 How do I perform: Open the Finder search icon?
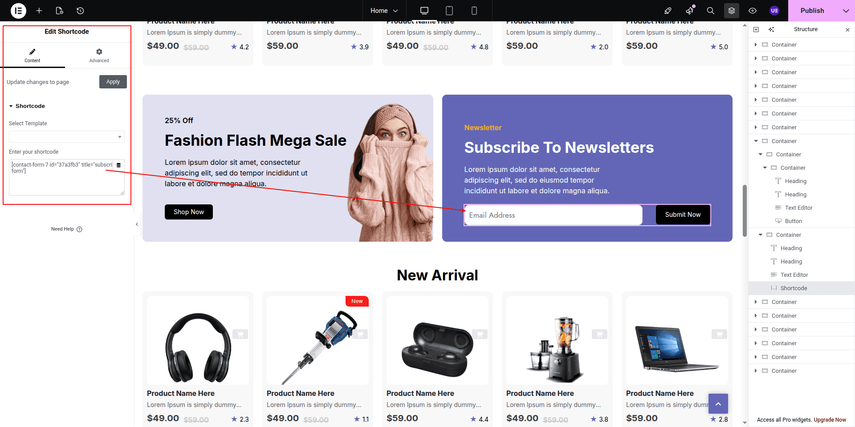click(711, 11)
